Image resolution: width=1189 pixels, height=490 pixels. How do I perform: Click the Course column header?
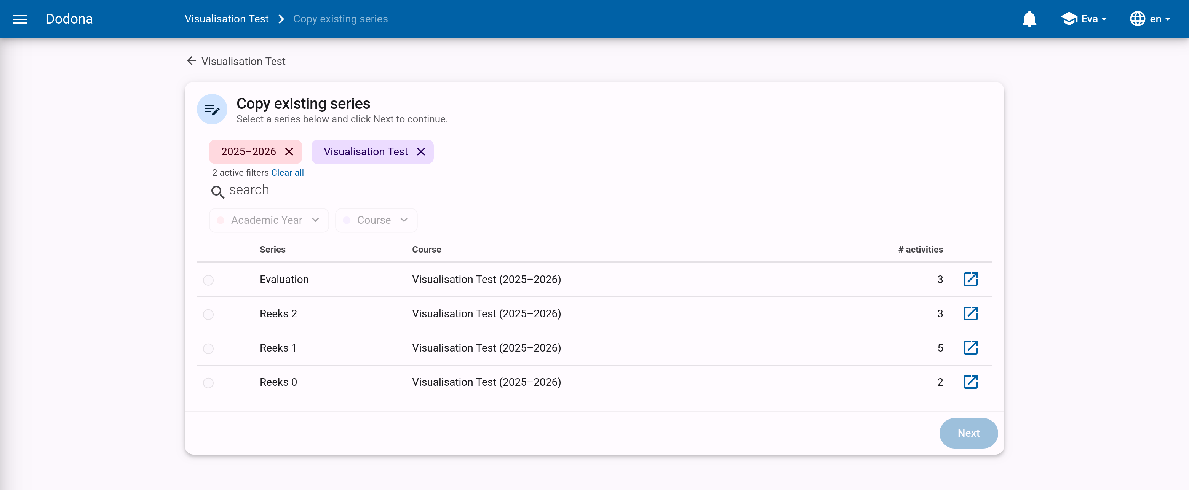pos(427,250)
